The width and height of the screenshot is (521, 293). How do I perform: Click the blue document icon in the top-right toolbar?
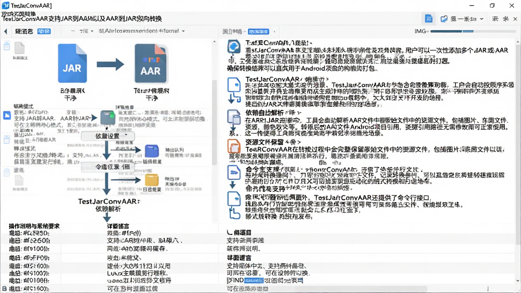pyautogui.click(x=428, y=19)
